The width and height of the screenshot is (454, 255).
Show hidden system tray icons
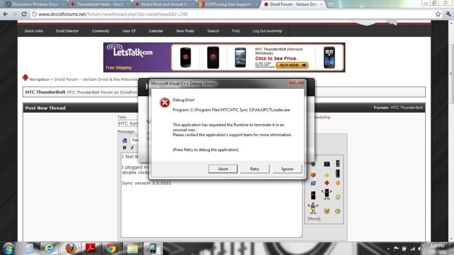(388, 249)
